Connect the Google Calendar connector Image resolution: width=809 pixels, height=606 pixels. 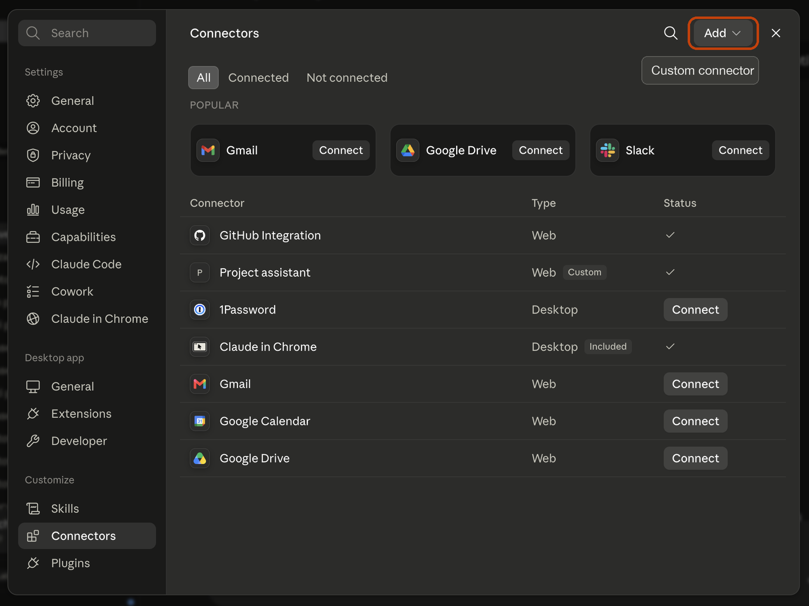click(695, 421)
